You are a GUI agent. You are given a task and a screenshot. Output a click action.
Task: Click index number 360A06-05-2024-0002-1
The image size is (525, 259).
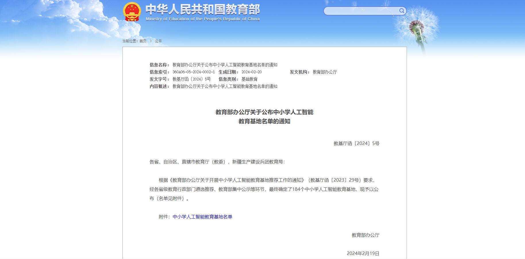pos(193,72)
